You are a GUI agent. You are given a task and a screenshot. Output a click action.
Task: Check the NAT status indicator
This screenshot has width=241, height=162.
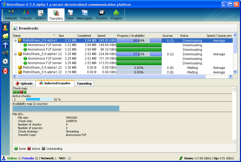tap(69, 158)
